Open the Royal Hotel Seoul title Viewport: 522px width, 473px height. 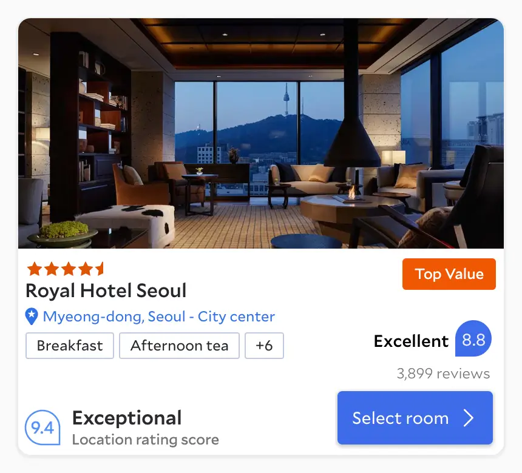106,290
